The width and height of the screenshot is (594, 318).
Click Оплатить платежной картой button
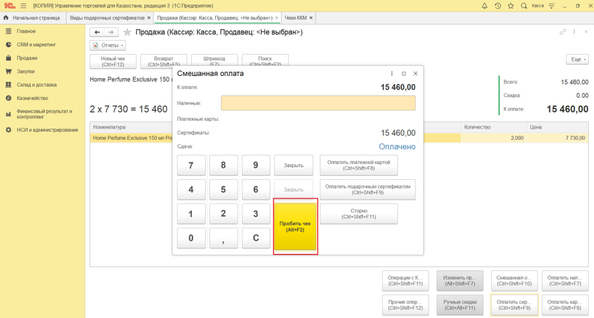coord(358,165)
